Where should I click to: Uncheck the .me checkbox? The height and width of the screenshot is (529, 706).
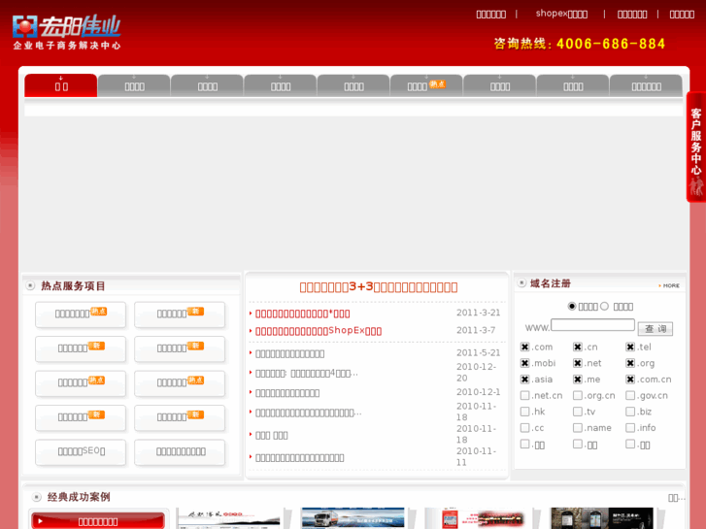point(578,380)
